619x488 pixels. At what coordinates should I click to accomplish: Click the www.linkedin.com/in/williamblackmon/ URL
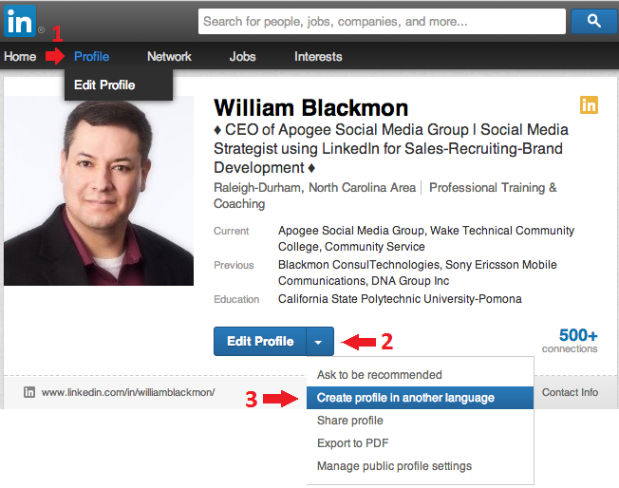[x=128, y=392]
